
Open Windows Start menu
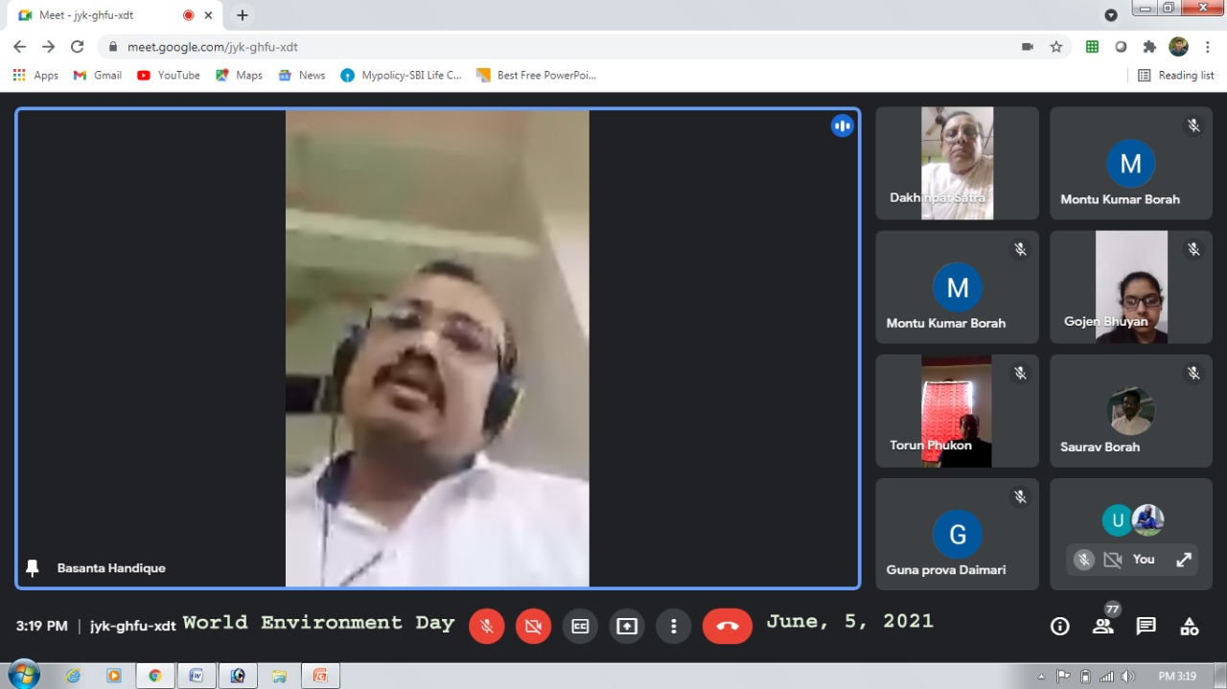point(23,675)
